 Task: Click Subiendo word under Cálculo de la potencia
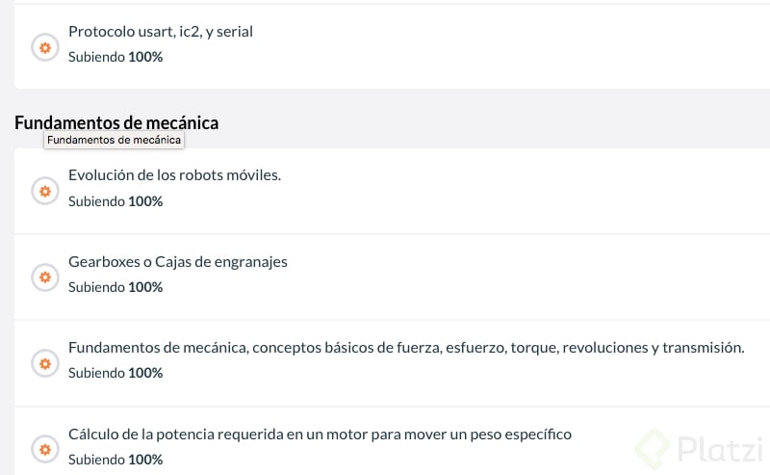96,460
